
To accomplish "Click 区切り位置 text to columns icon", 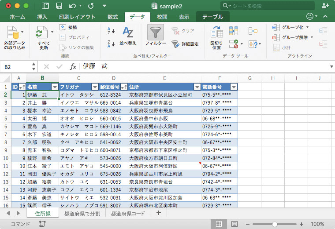I will click(x=216, y=32).
